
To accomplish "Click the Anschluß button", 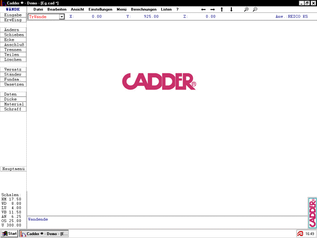I will (x=13, y=45).
